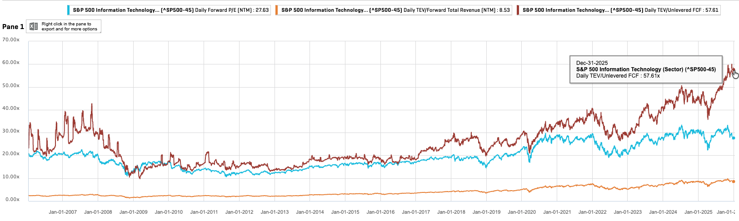Click the Jan-01-2010 x-axis label

pyautogui.click(x=169, y=212)
